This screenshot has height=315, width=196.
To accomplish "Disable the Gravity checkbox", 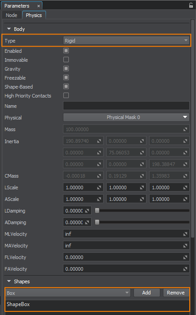I will click(66, 68).
